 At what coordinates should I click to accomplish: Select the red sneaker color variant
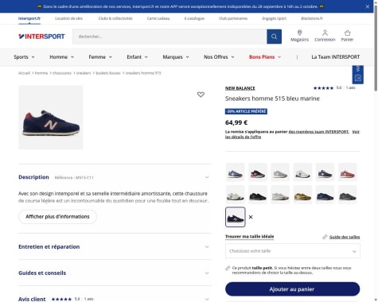pyautogui.click(x=348, y=172)
